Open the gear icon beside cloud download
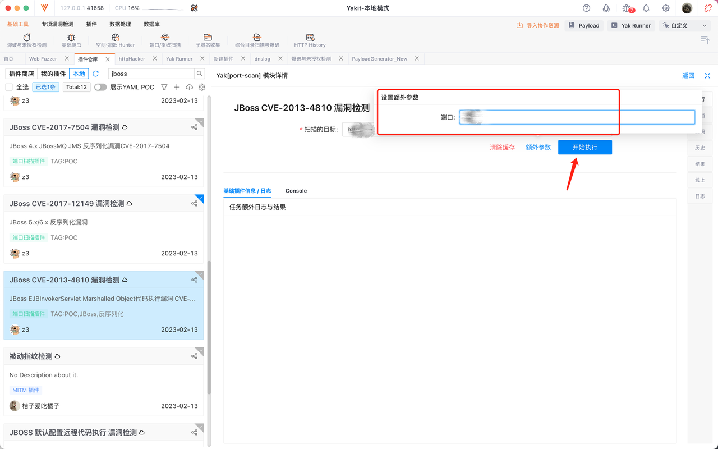The width and height of the screenshot is (718, 449). click(202, 87)
